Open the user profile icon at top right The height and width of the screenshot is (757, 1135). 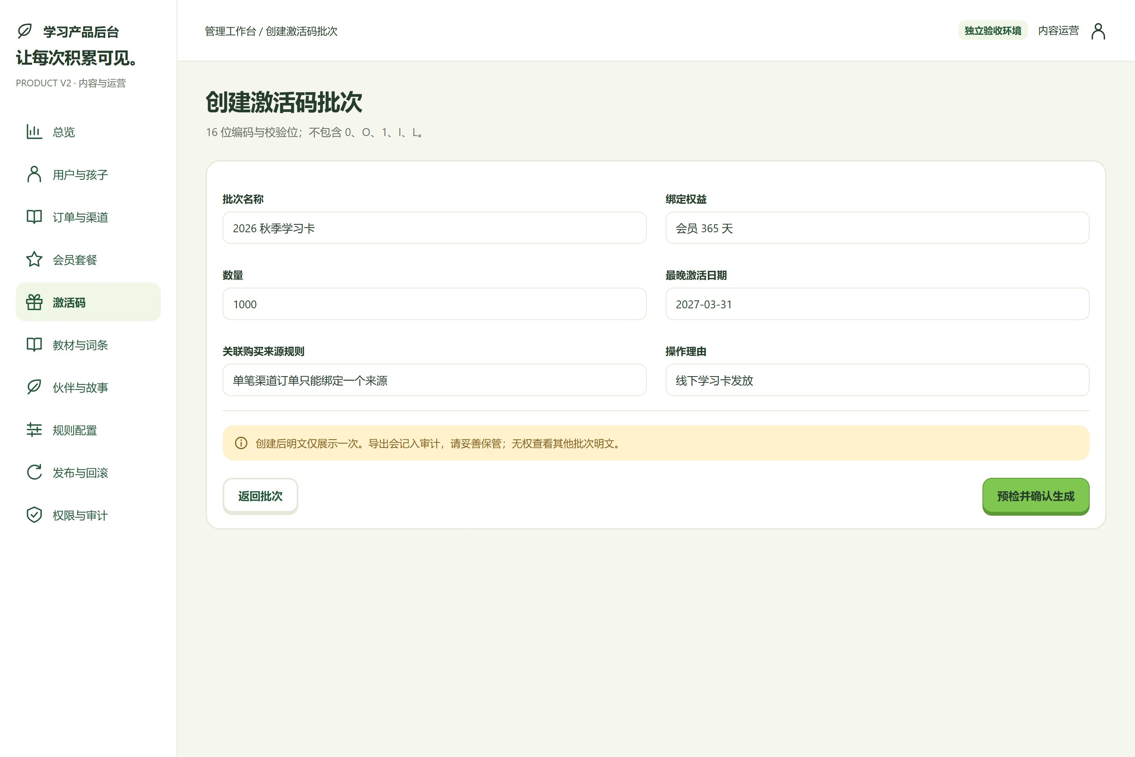point(1098,31)
